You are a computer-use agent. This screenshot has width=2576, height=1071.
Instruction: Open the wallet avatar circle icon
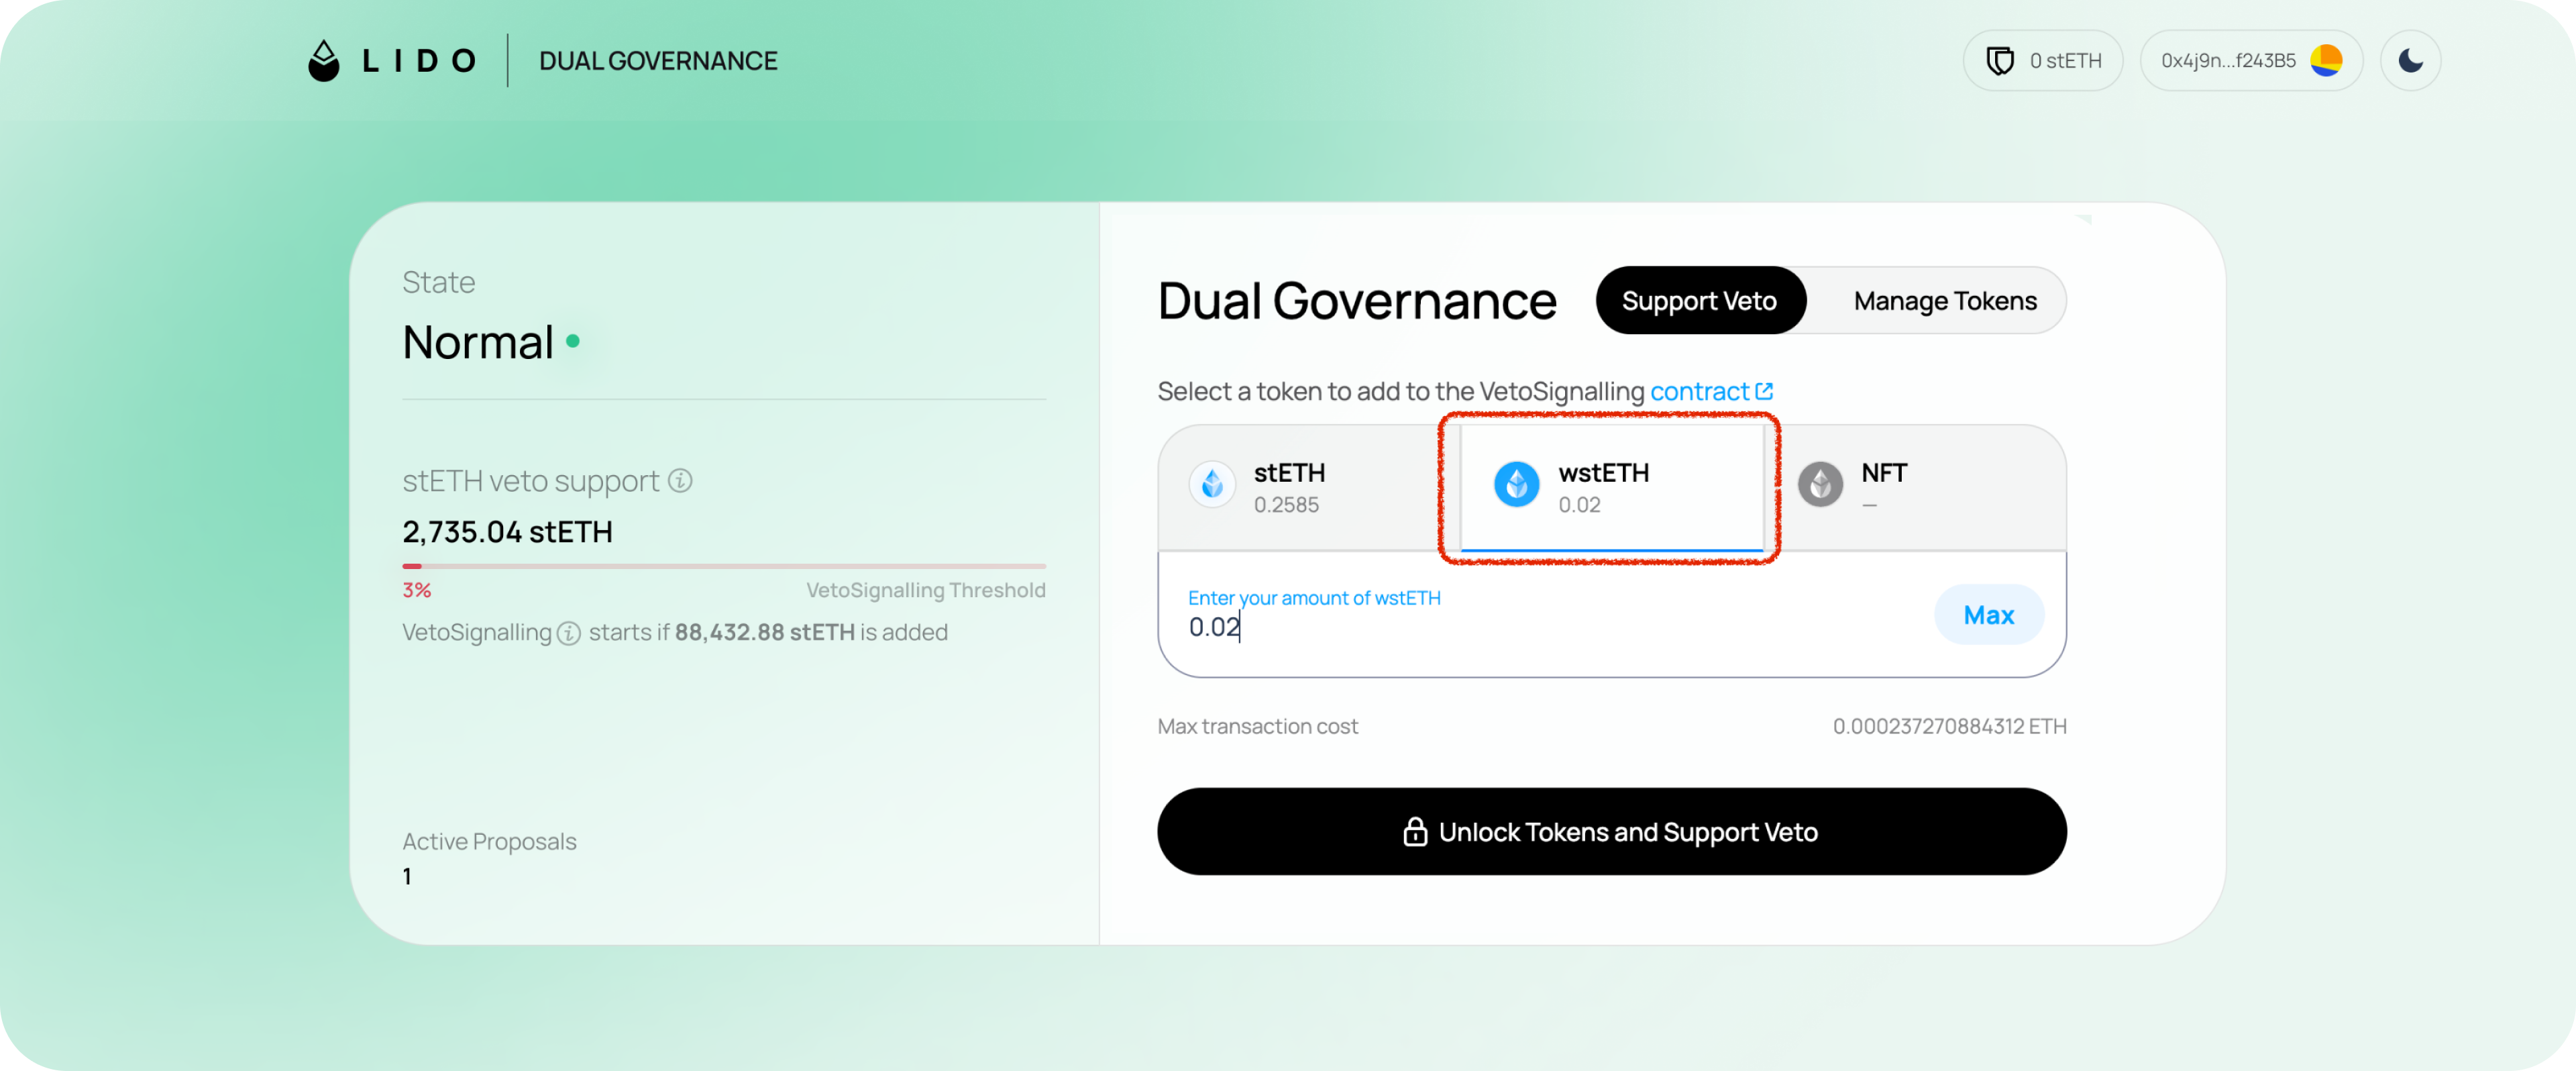tap(2326, 61)
